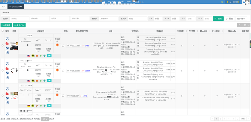
Task: Jump to last page 1612
Action: click(243, 119)
